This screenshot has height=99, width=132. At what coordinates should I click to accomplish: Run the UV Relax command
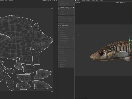point(62,14)
